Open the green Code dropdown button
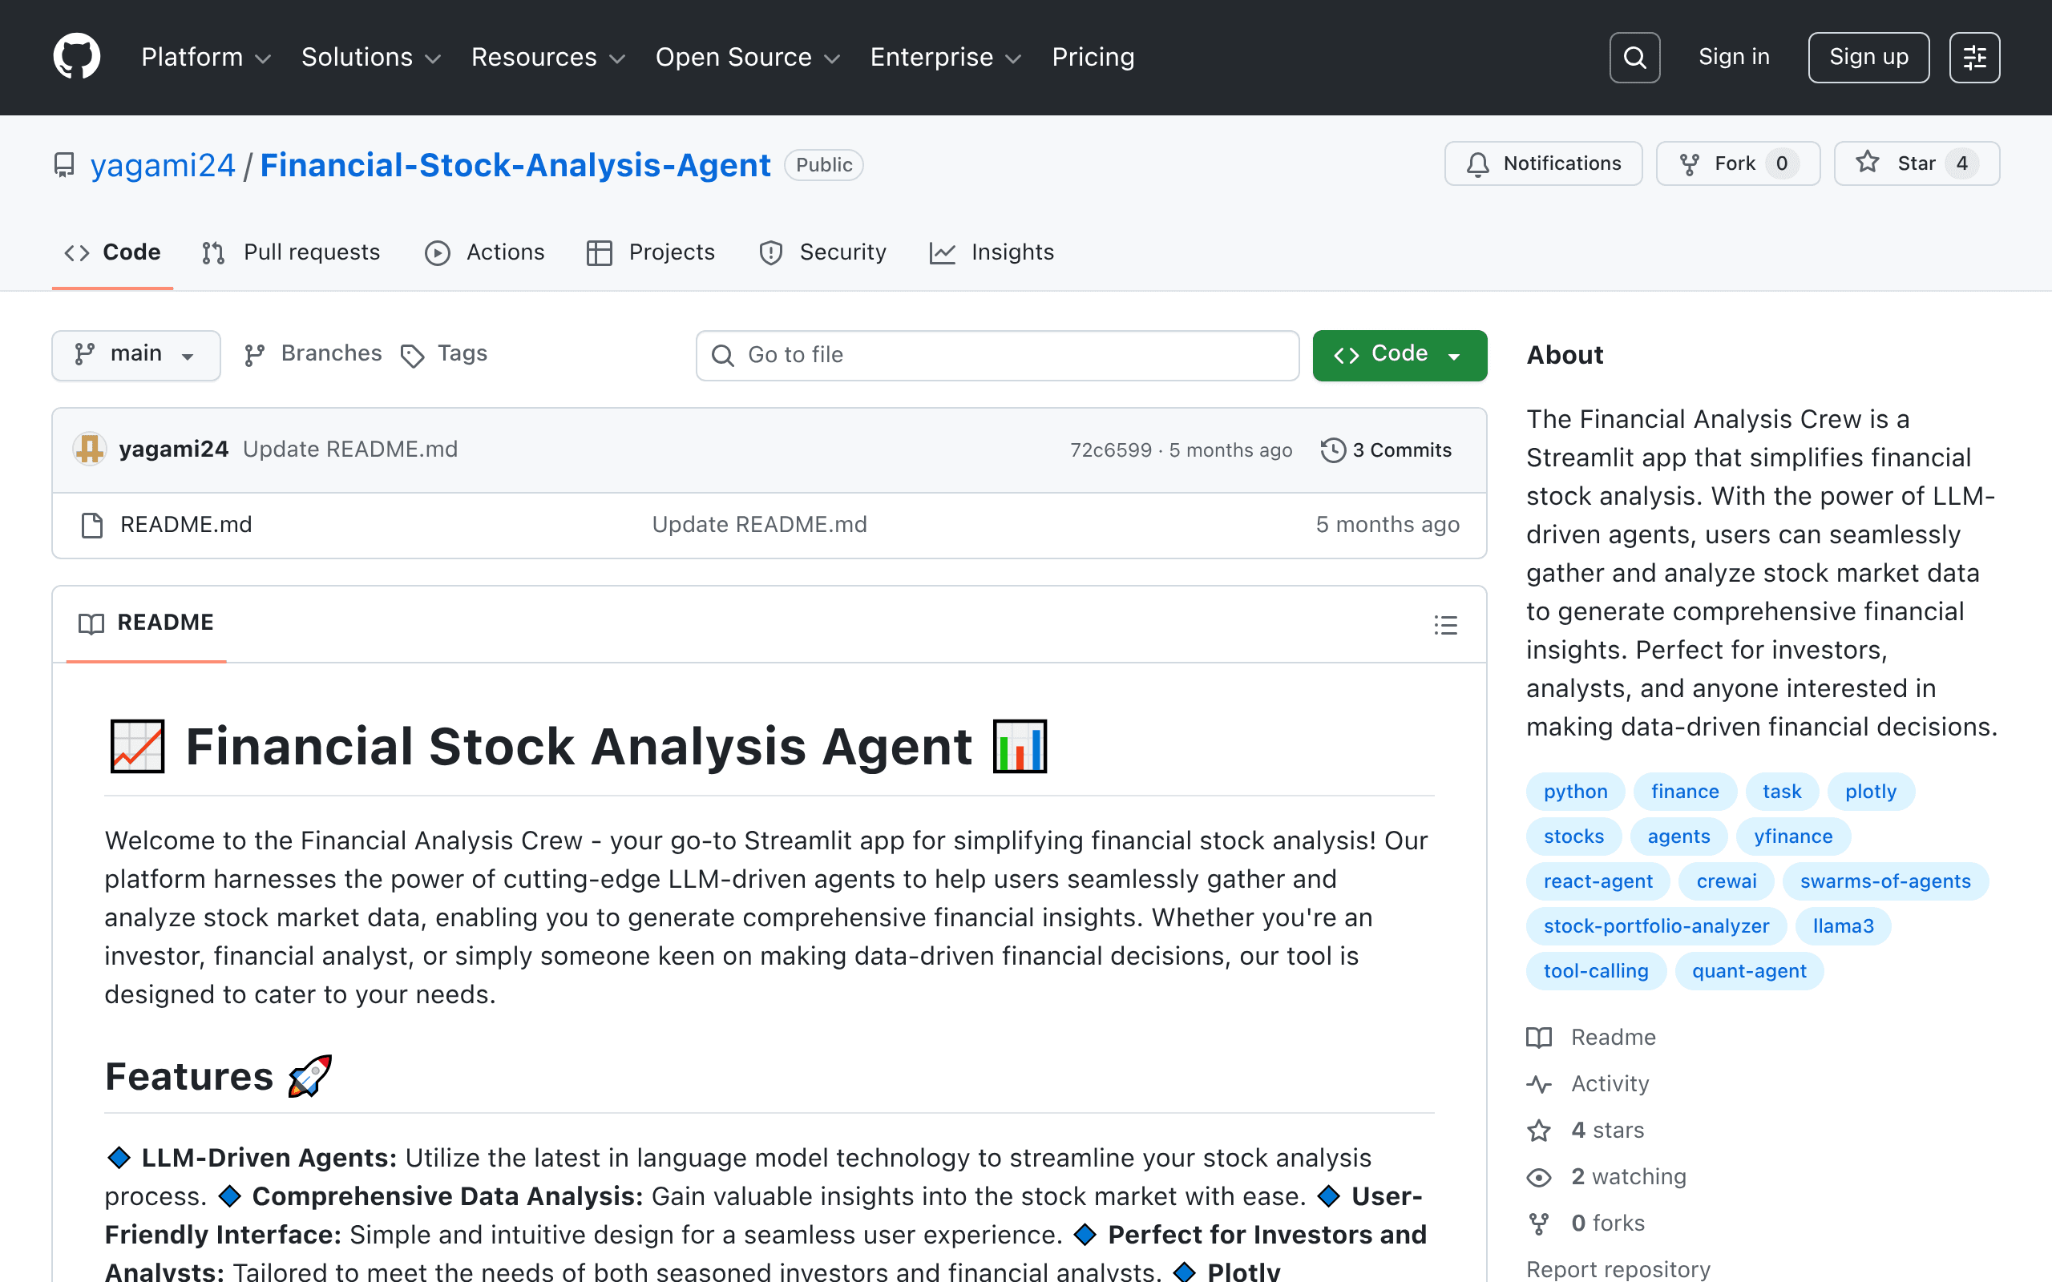The width and height of the screenshot is (2052, 1282). (1399, 354)
